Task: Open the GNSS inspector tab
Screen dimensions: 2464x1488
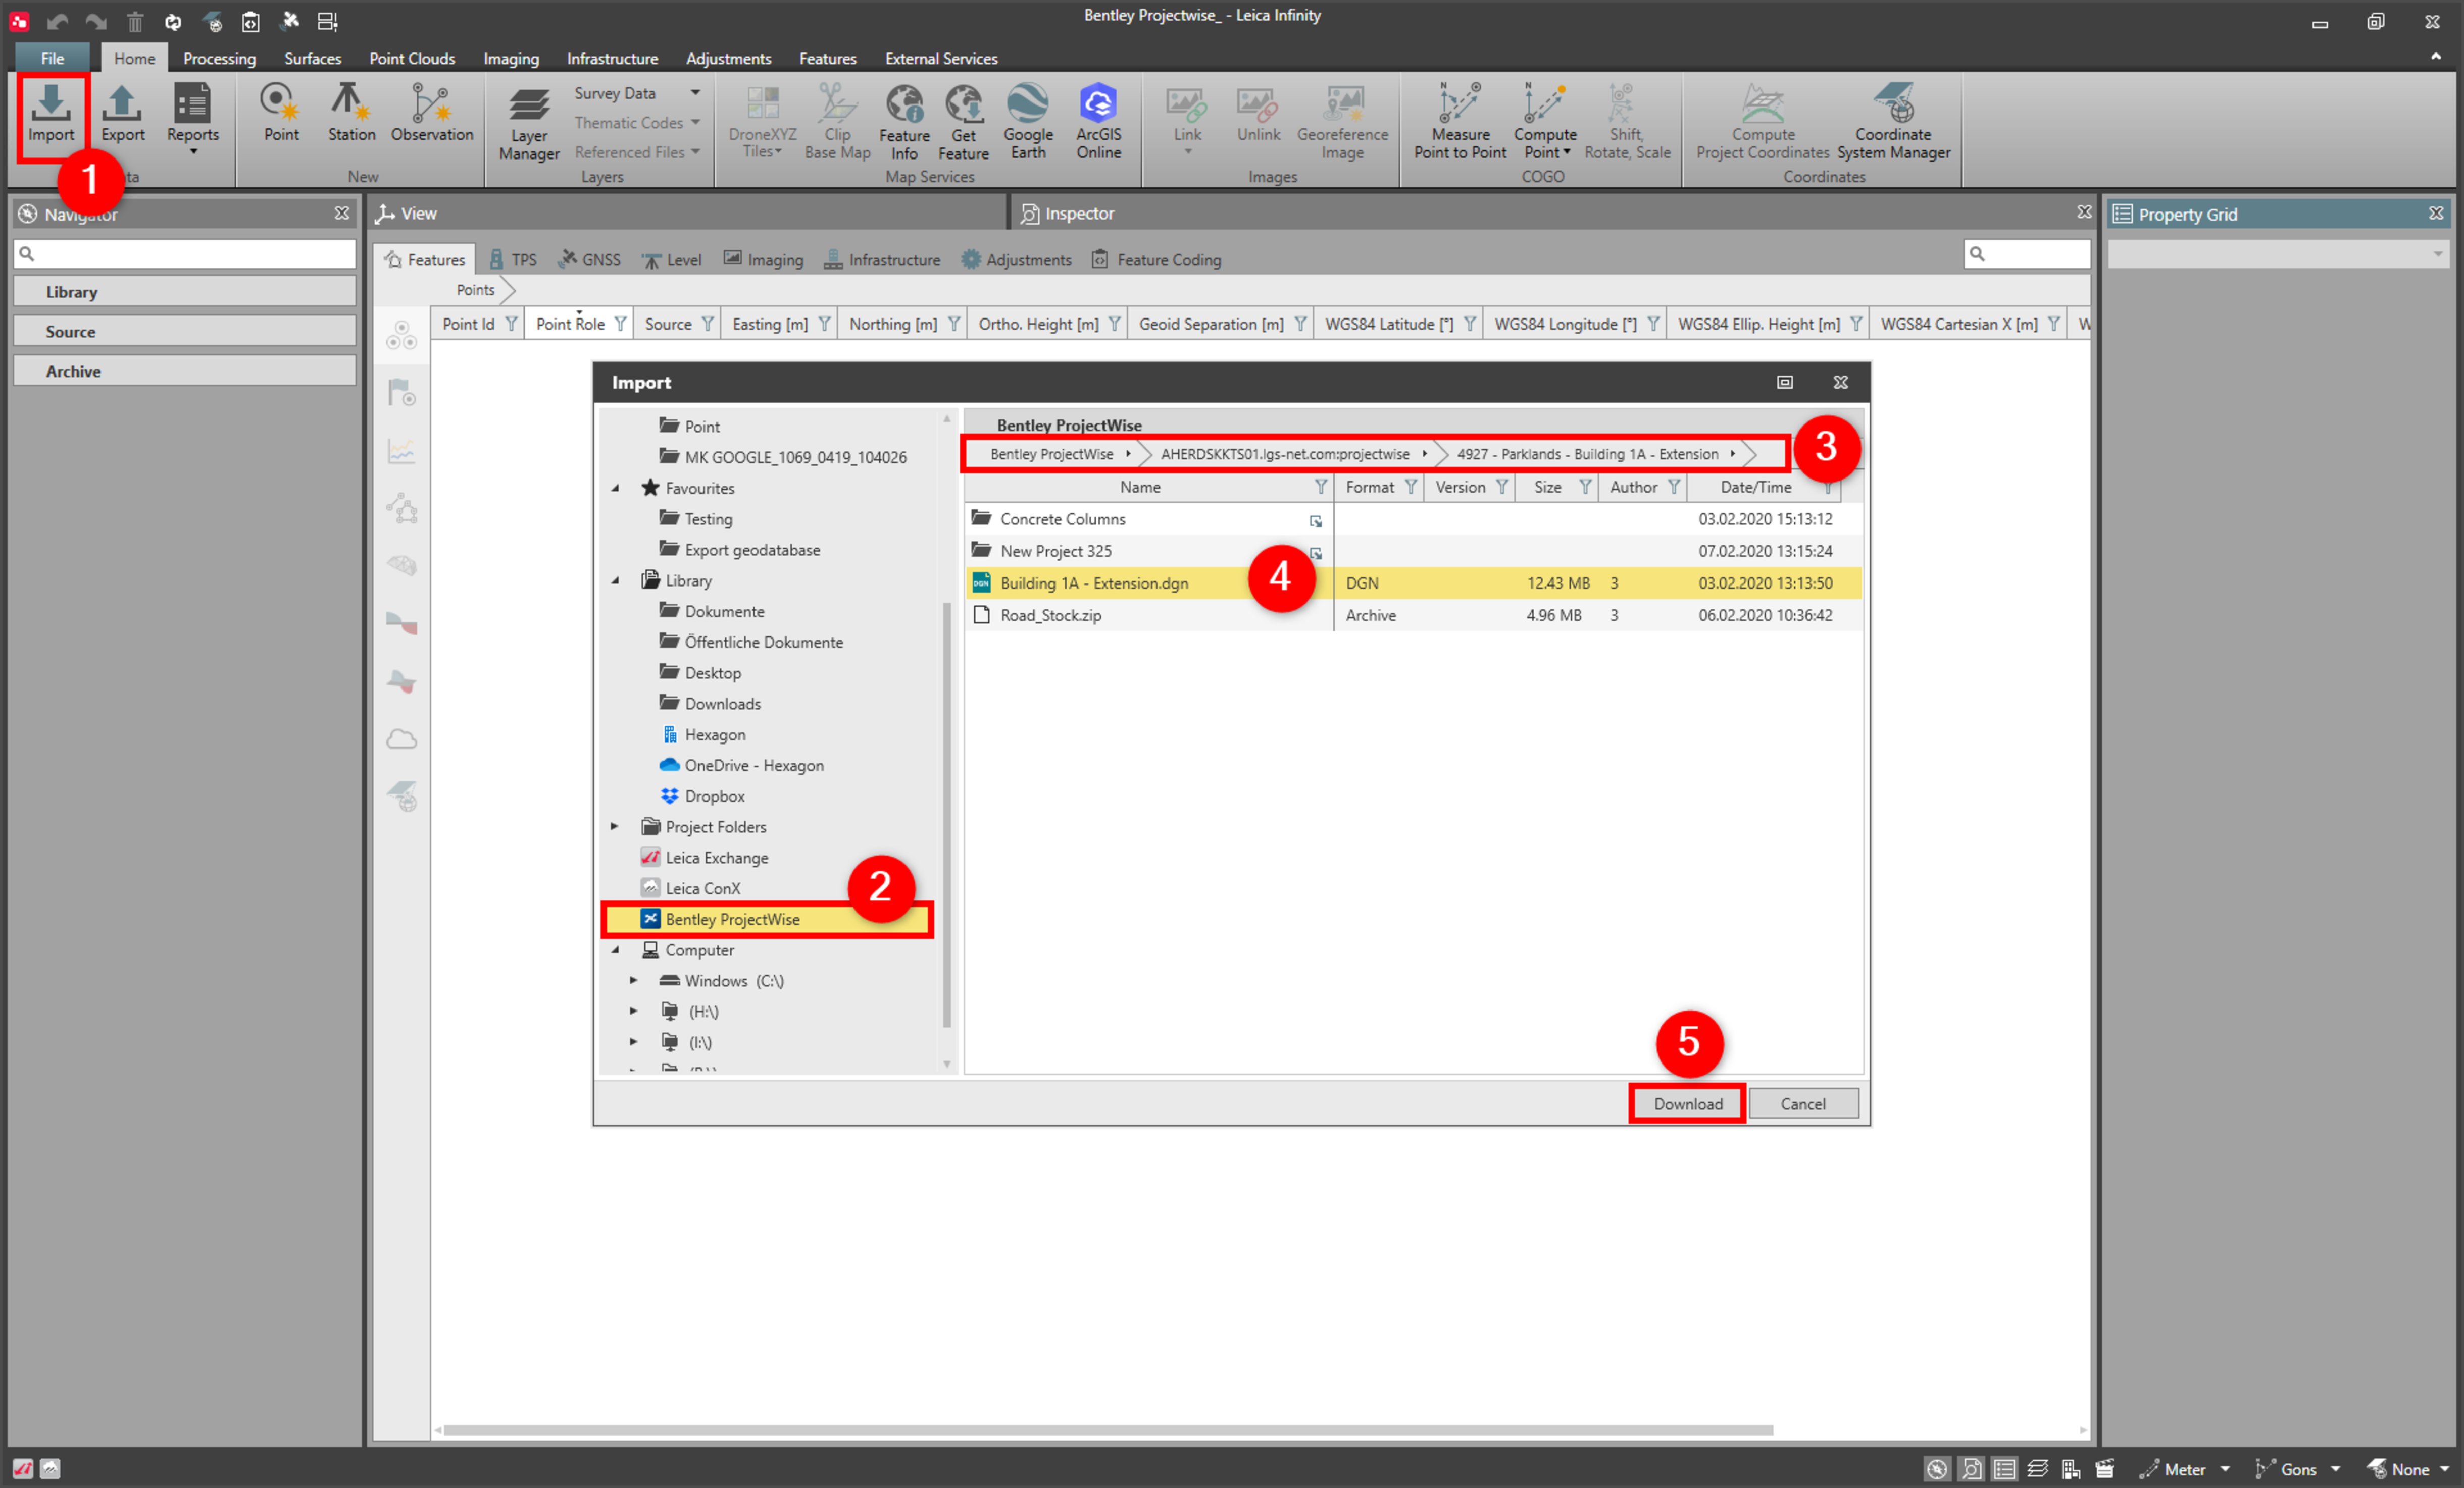Action: 589,260
